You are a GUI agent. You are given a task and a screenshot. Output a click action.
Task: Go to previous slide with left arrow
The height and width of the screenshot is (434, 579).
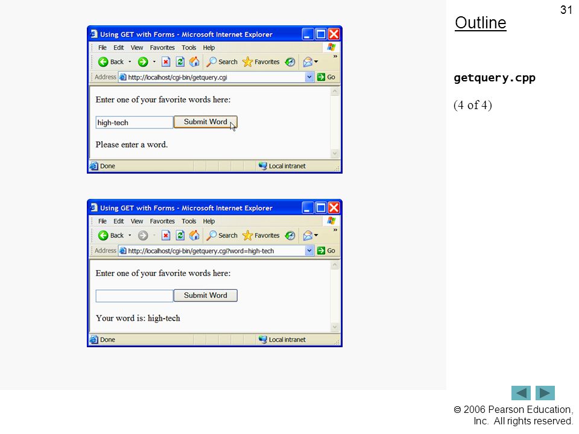pos(521,393)
